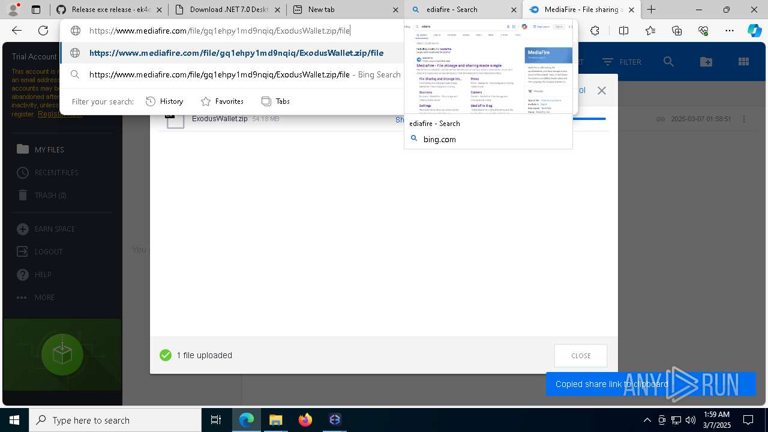Close the New tab tab
The height and width of the screenshot is (432, 768).
[x=395, y=10]
